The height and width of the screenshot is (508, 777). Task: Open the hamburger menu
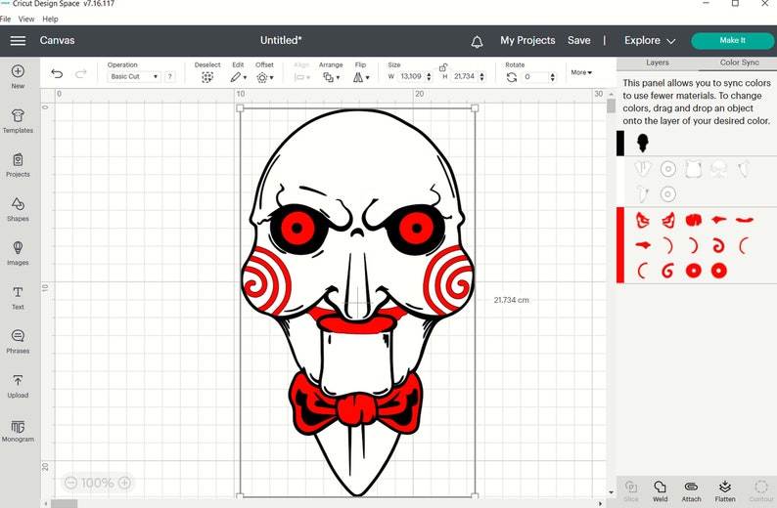18,41
